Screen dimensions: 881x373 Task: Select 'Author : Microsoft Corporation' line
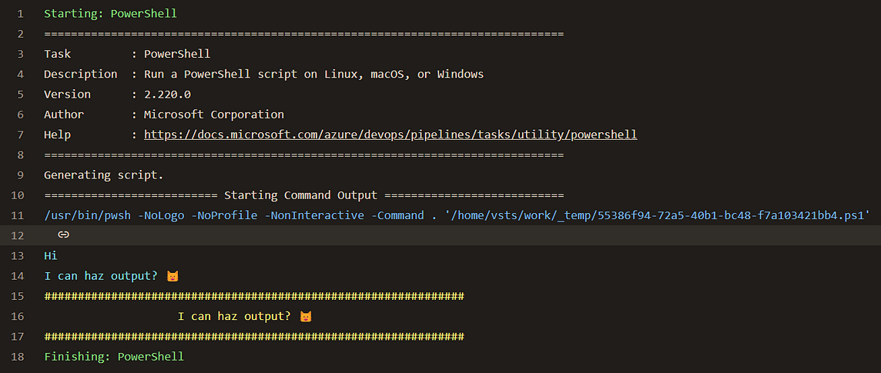(x=164, y=115)
